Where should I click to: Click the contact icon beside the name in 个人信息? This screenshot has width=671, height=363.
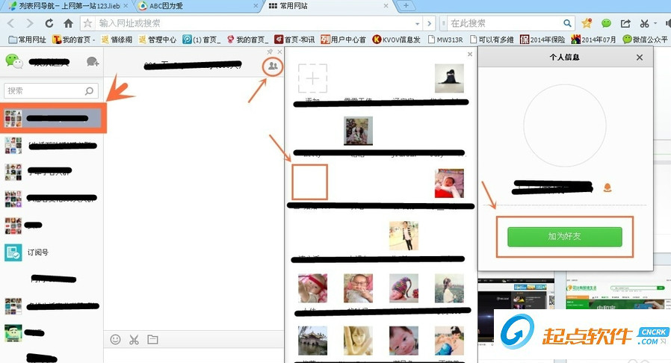[607, 187]
